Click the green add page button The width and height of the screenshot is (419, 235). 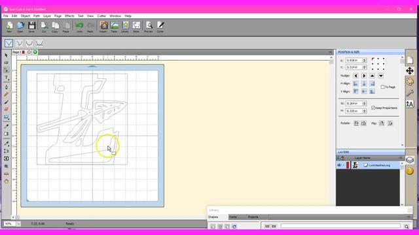point(35,52)
